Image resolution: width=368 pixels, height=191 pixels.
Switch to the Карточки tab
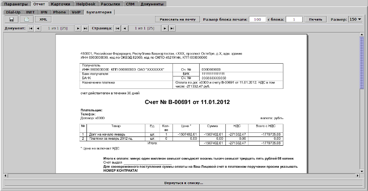pyautogui.click(x=60, y=4)
